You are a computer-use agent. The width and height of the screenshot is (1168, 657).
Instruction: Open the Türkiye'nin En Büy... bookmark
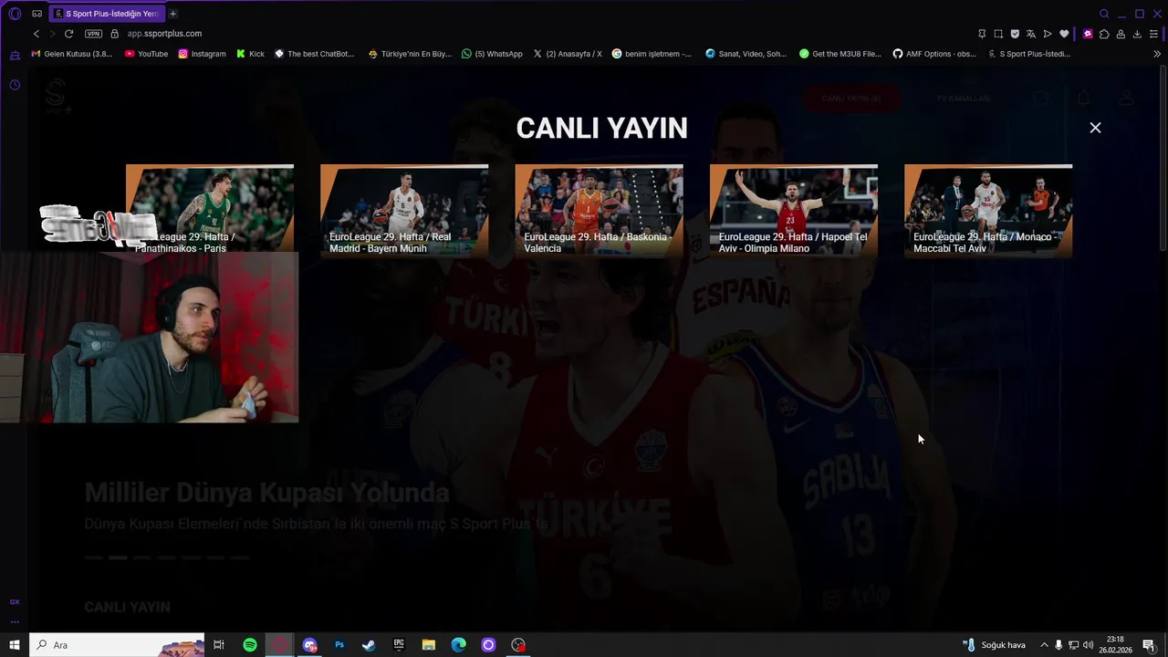[410, 54]
